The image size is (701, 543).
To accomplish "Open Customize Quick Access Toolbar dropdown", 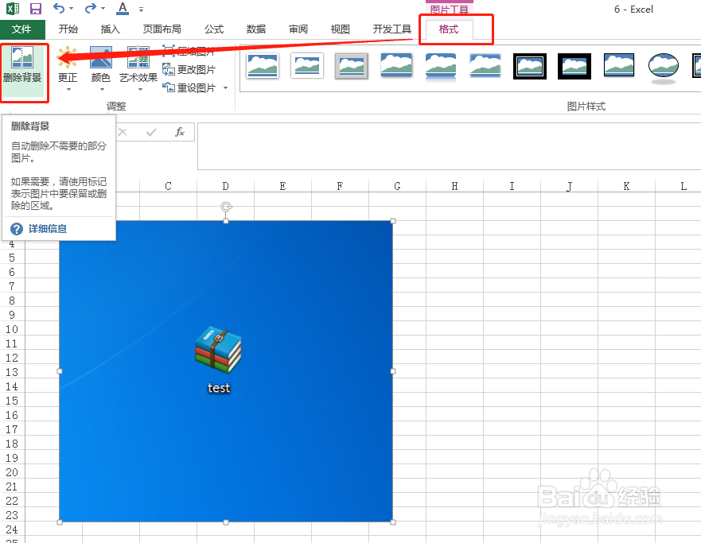I will pos(142,9).
